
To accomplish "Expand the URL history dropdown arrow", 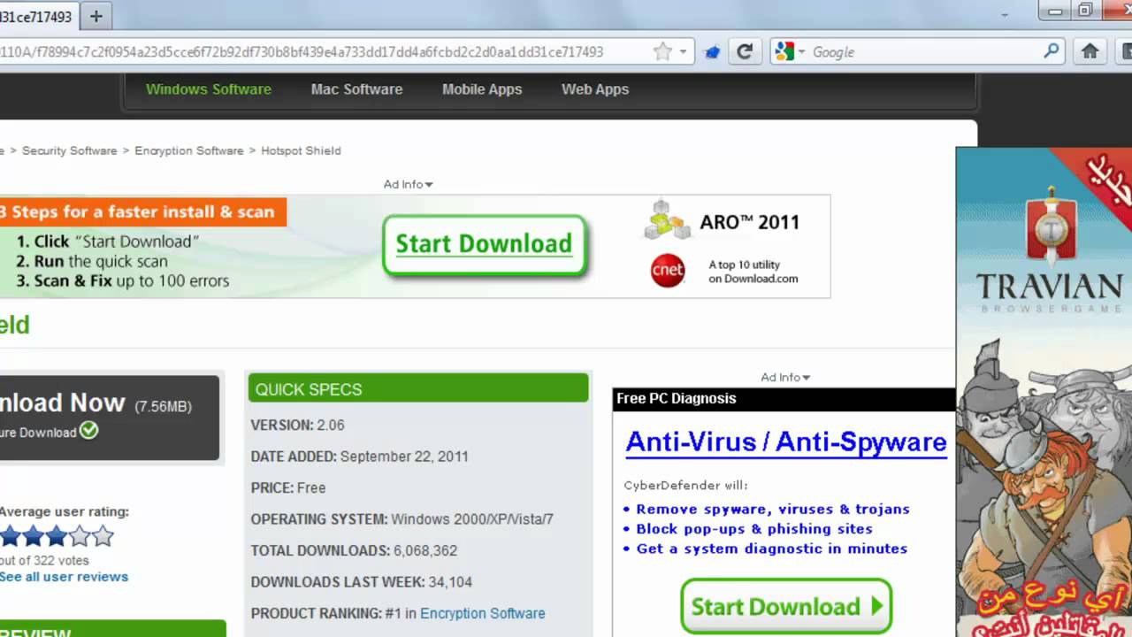I will click(683, 52).
